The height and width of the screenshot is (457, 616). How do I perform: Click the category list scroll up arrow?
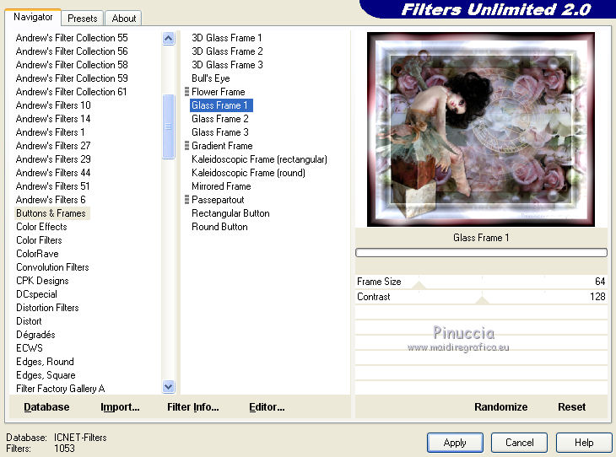(168, 39)
